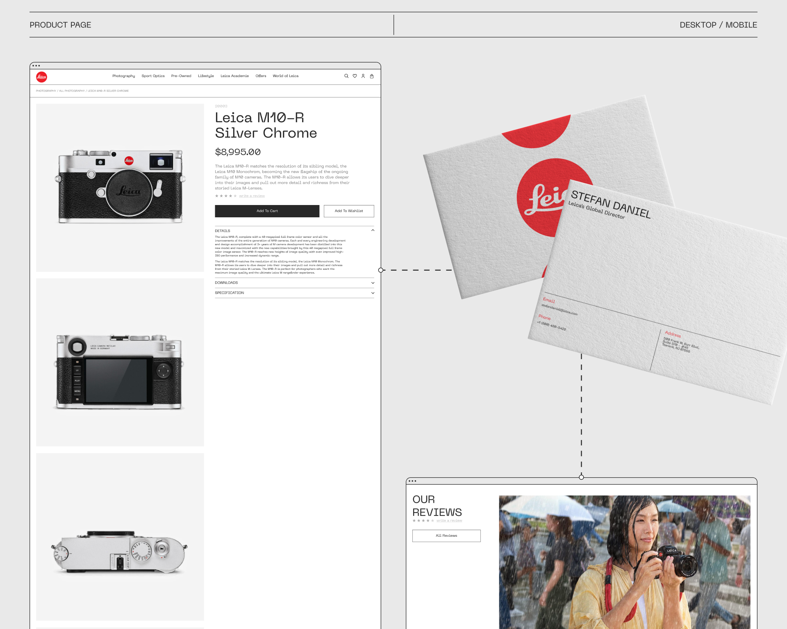Select the camera back view thumbnail
This screenshot has width=787, height=629.
tap(120, 362)
